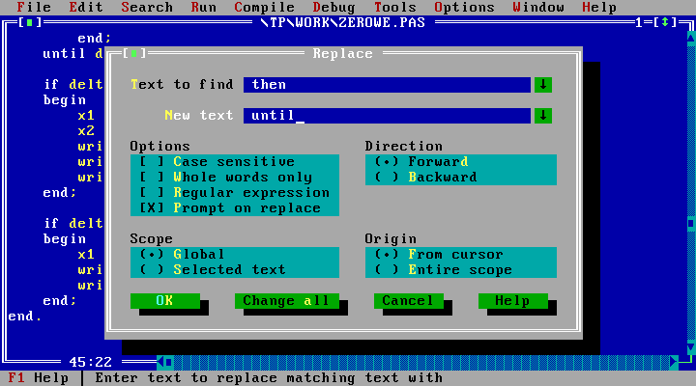Click in the Text to find field
696x386 pixels.
click(387, 85)
